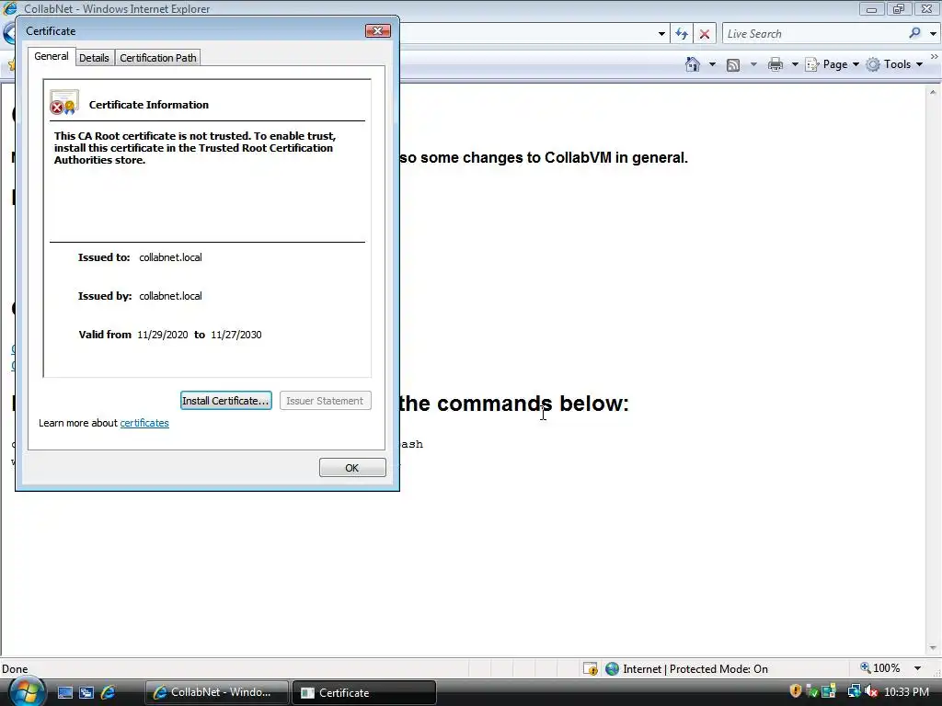Open the Page menu
Viewport: 942px width, 706px height.
(832, 64)
